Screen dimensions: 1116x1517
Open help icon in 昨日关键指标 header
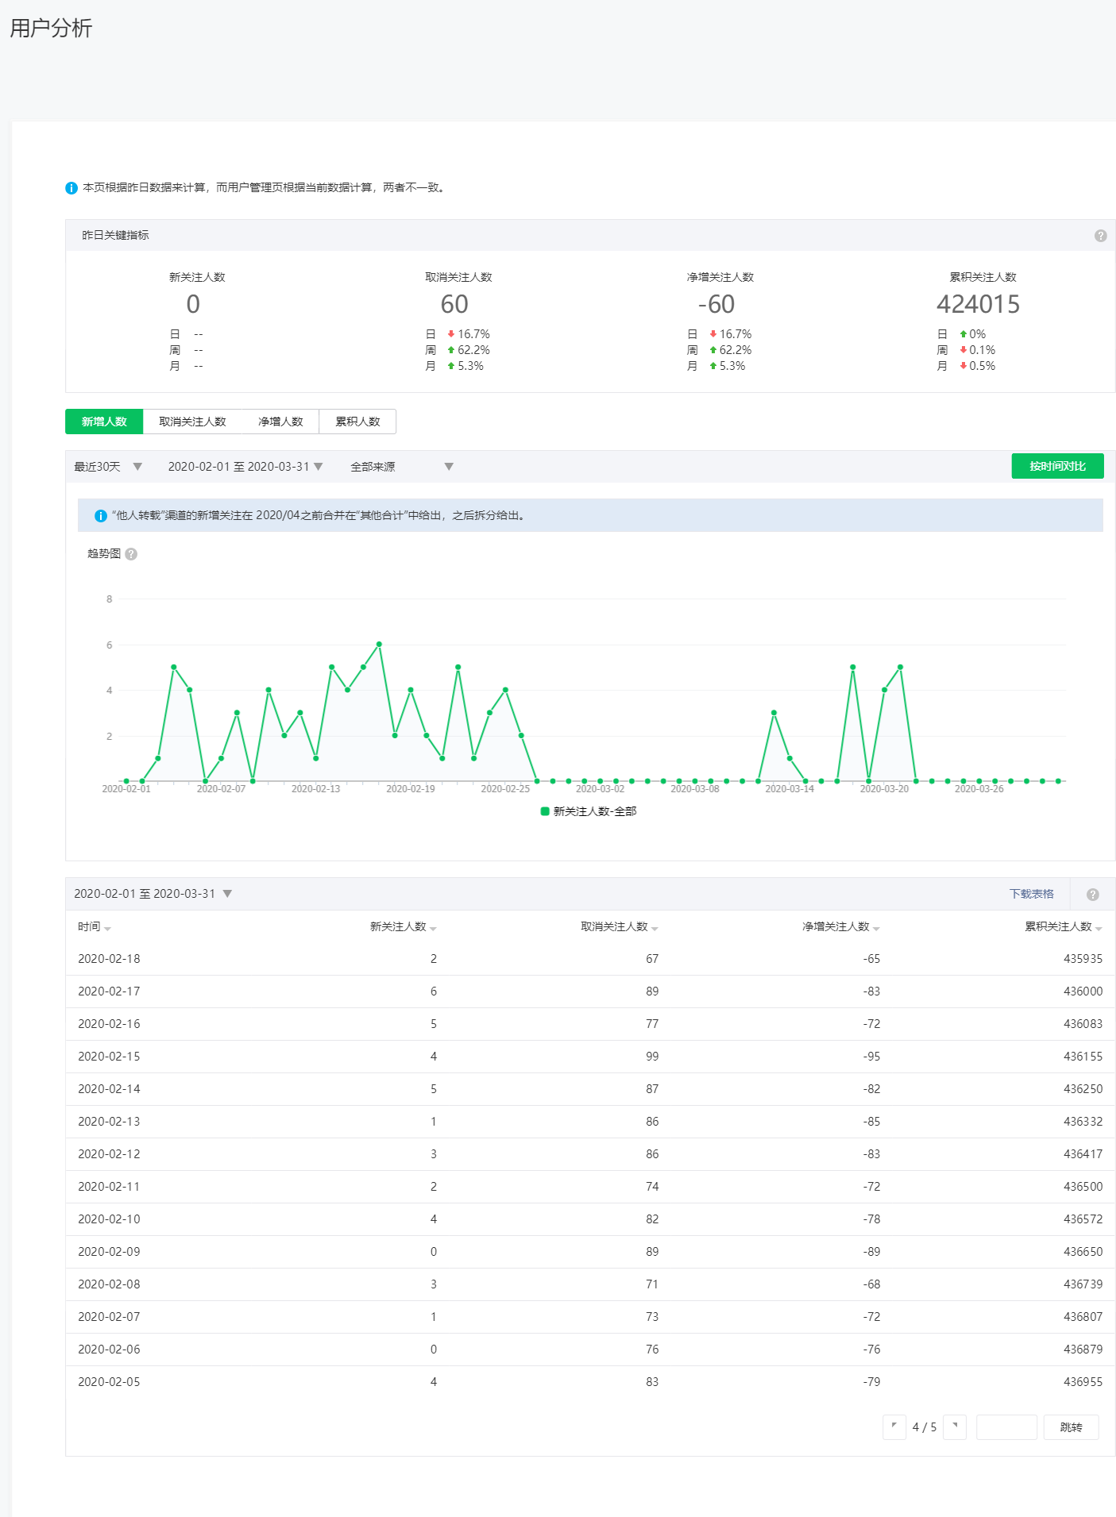1100,236
